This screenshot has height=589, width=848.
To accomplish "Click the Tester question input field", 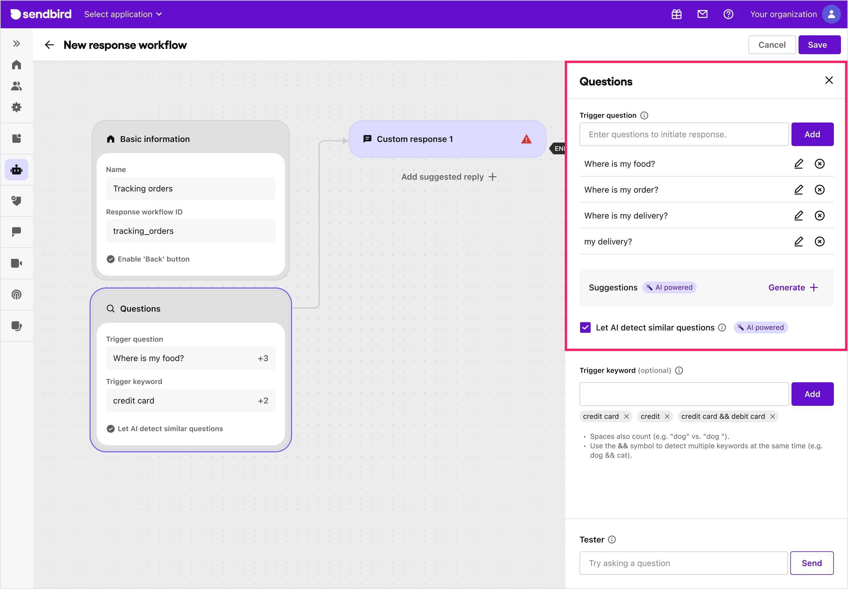I will pyautogui.click(x=683, y=563).
